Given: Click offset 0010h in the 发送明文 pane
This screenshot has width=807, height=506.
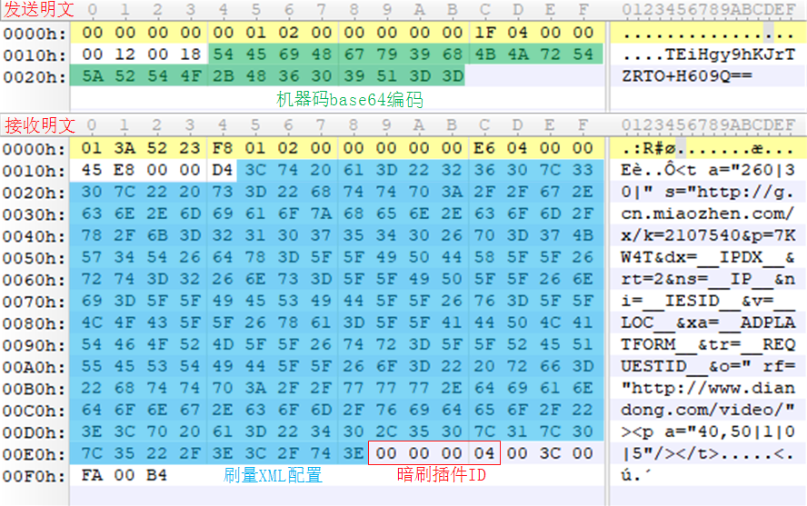Looking at the screenshot, I should coord(35,55).
